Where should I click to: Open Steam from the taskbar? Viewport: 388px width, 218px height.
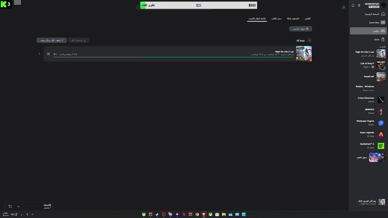(x=157, y=214)
